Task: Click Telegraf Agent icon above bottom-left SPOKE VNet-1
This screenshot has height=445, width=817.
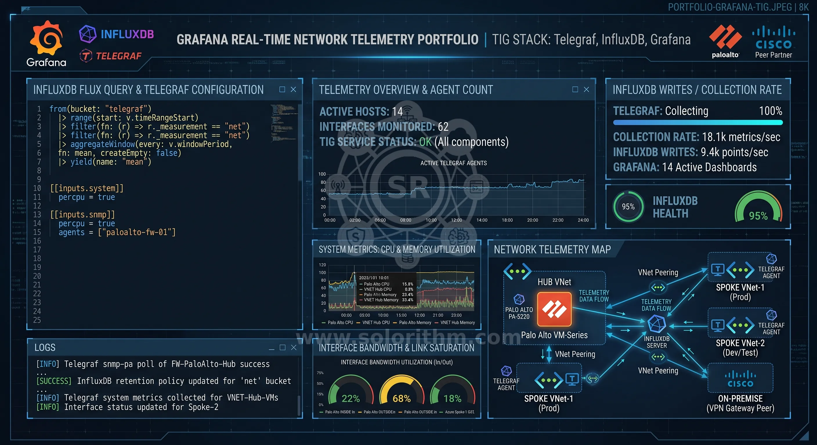Action: point(506,371)
